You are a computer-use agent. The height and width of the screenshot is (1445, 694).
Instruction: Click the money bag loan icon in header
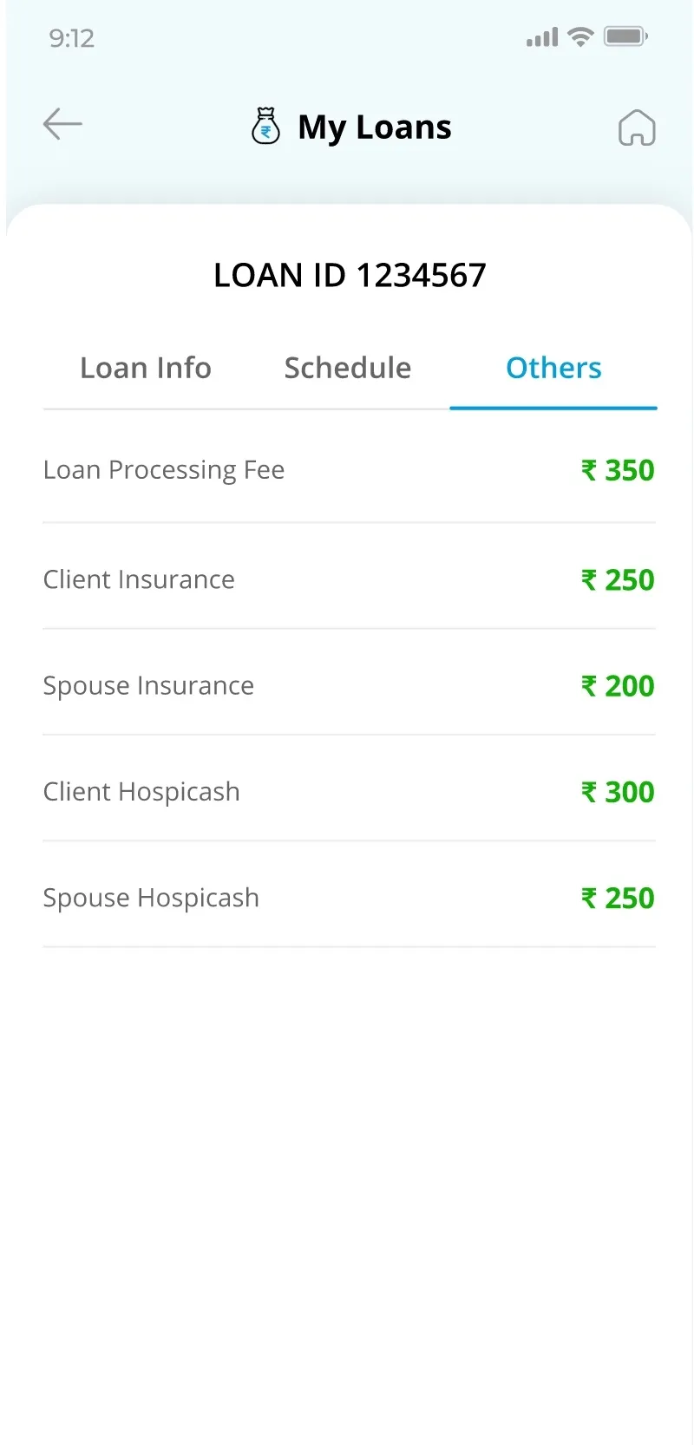[265, 125]
